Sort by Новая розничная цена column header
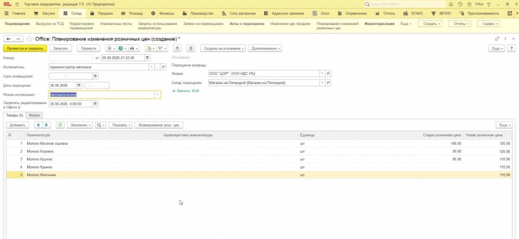 pyautogui.click(x=488, y=135)
